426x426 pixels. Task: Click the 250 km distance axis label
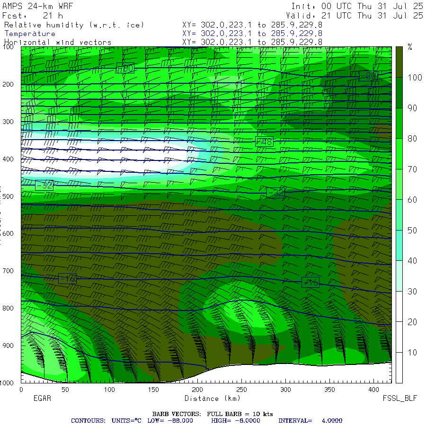tap(241, 390)
